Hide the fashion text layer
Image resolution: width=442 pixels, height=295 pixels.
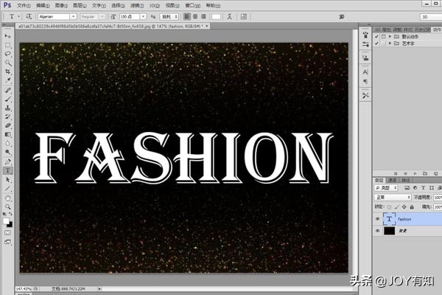(x=378, y=218)
